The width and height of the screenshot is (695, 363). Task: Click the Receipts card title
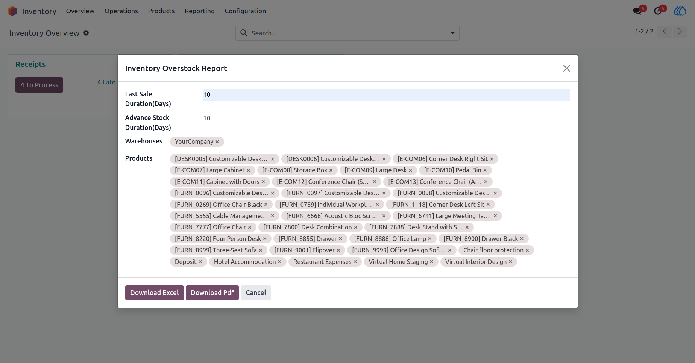pos(30,64)
